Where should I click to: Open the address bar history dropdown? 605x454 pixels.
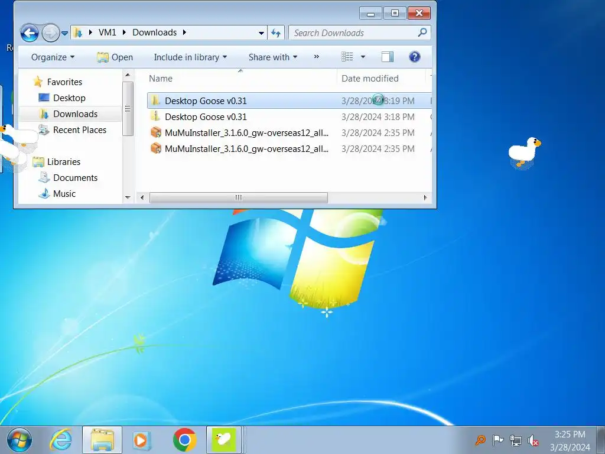coord(261,33)
